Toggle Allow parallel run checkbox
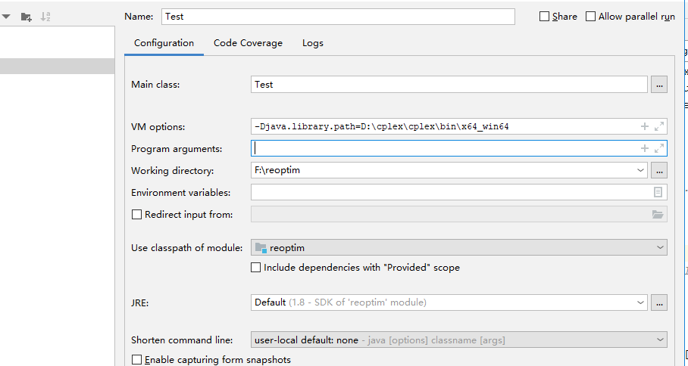Image resolution: width=688 pixels, height=366 pixels. pos(591,17)
